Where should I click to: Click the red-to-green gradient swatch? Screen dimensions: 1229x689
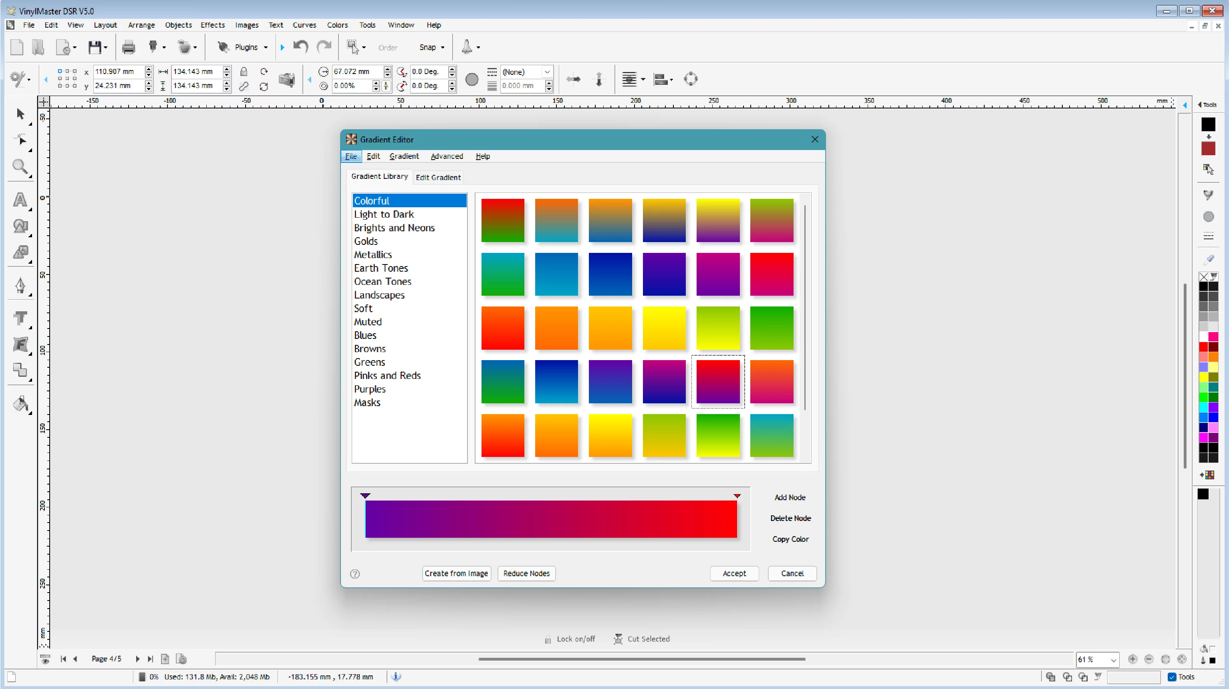click(502, 220)
